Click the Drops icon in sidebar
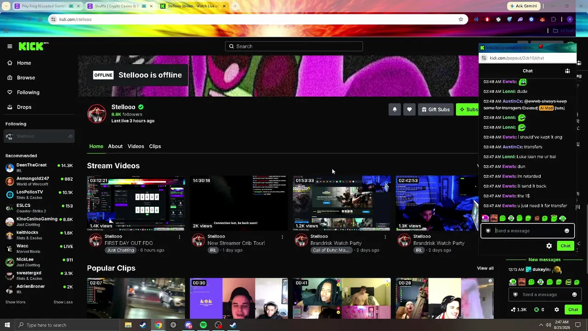588x331 pixels. pos(10,107)
